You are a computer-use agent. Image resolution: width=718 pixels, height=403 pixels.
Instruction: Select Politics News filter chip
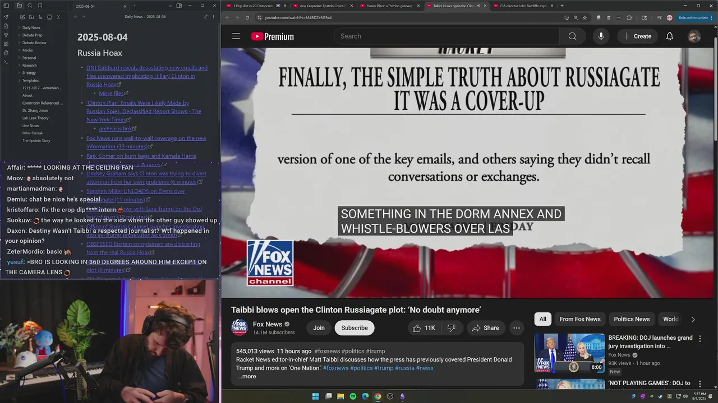[632, 319]
